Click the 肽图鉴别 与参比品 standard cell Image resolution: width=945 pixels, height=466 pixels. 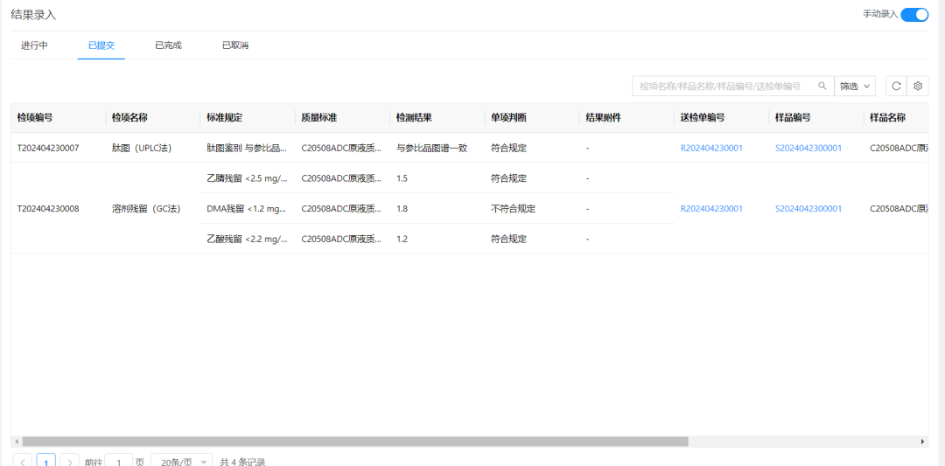(x=247, y=148)
